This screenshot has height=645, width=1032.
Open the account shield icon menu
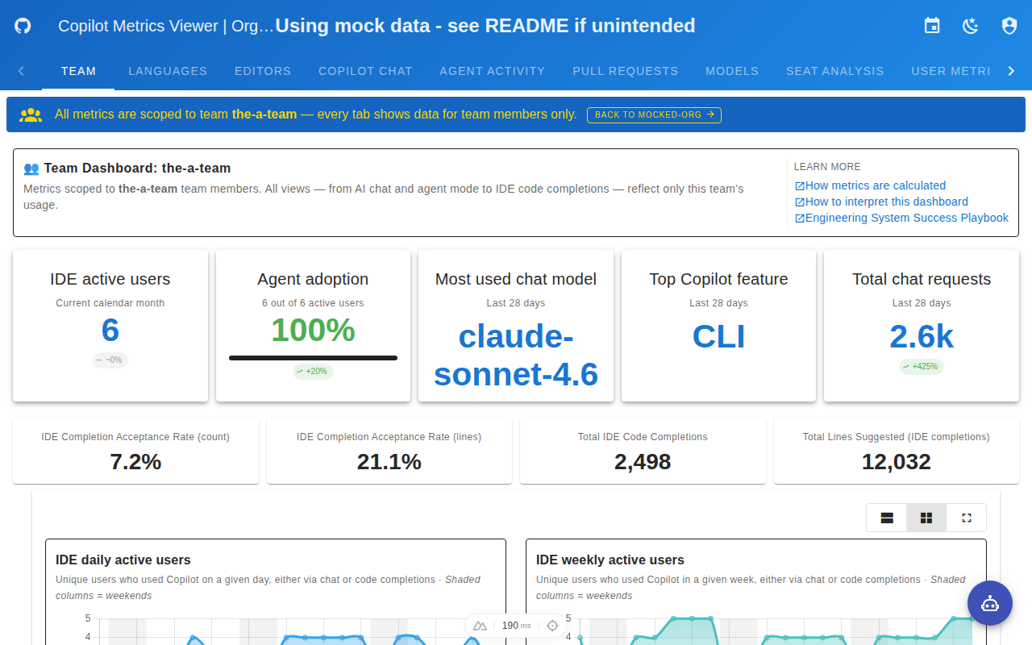coord(1009,26)
